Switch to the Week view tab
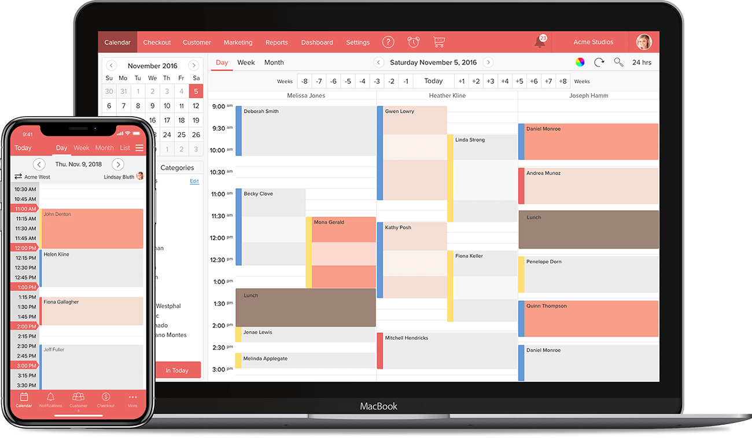This screenshot has height=438, width=752. (x=246, y=62)
